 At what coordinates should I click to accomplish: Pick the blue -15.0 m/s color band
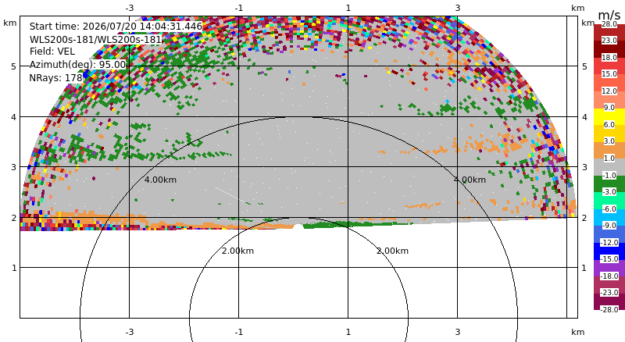tap(609, 251)
